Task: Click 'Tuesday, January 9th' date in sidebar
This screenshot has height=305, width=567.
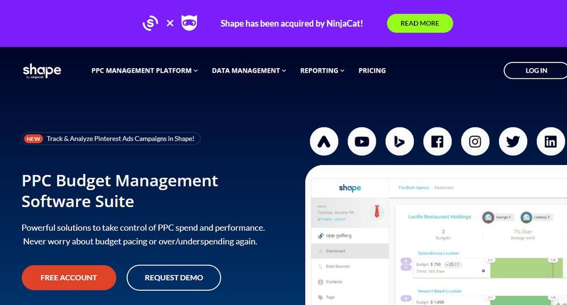Action: (336, 213)
